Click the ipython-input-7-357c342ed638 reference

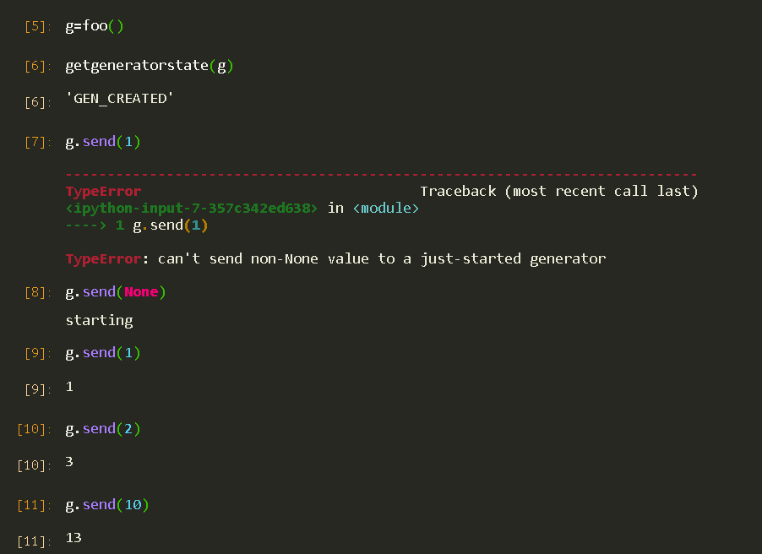tap(192, 208)
